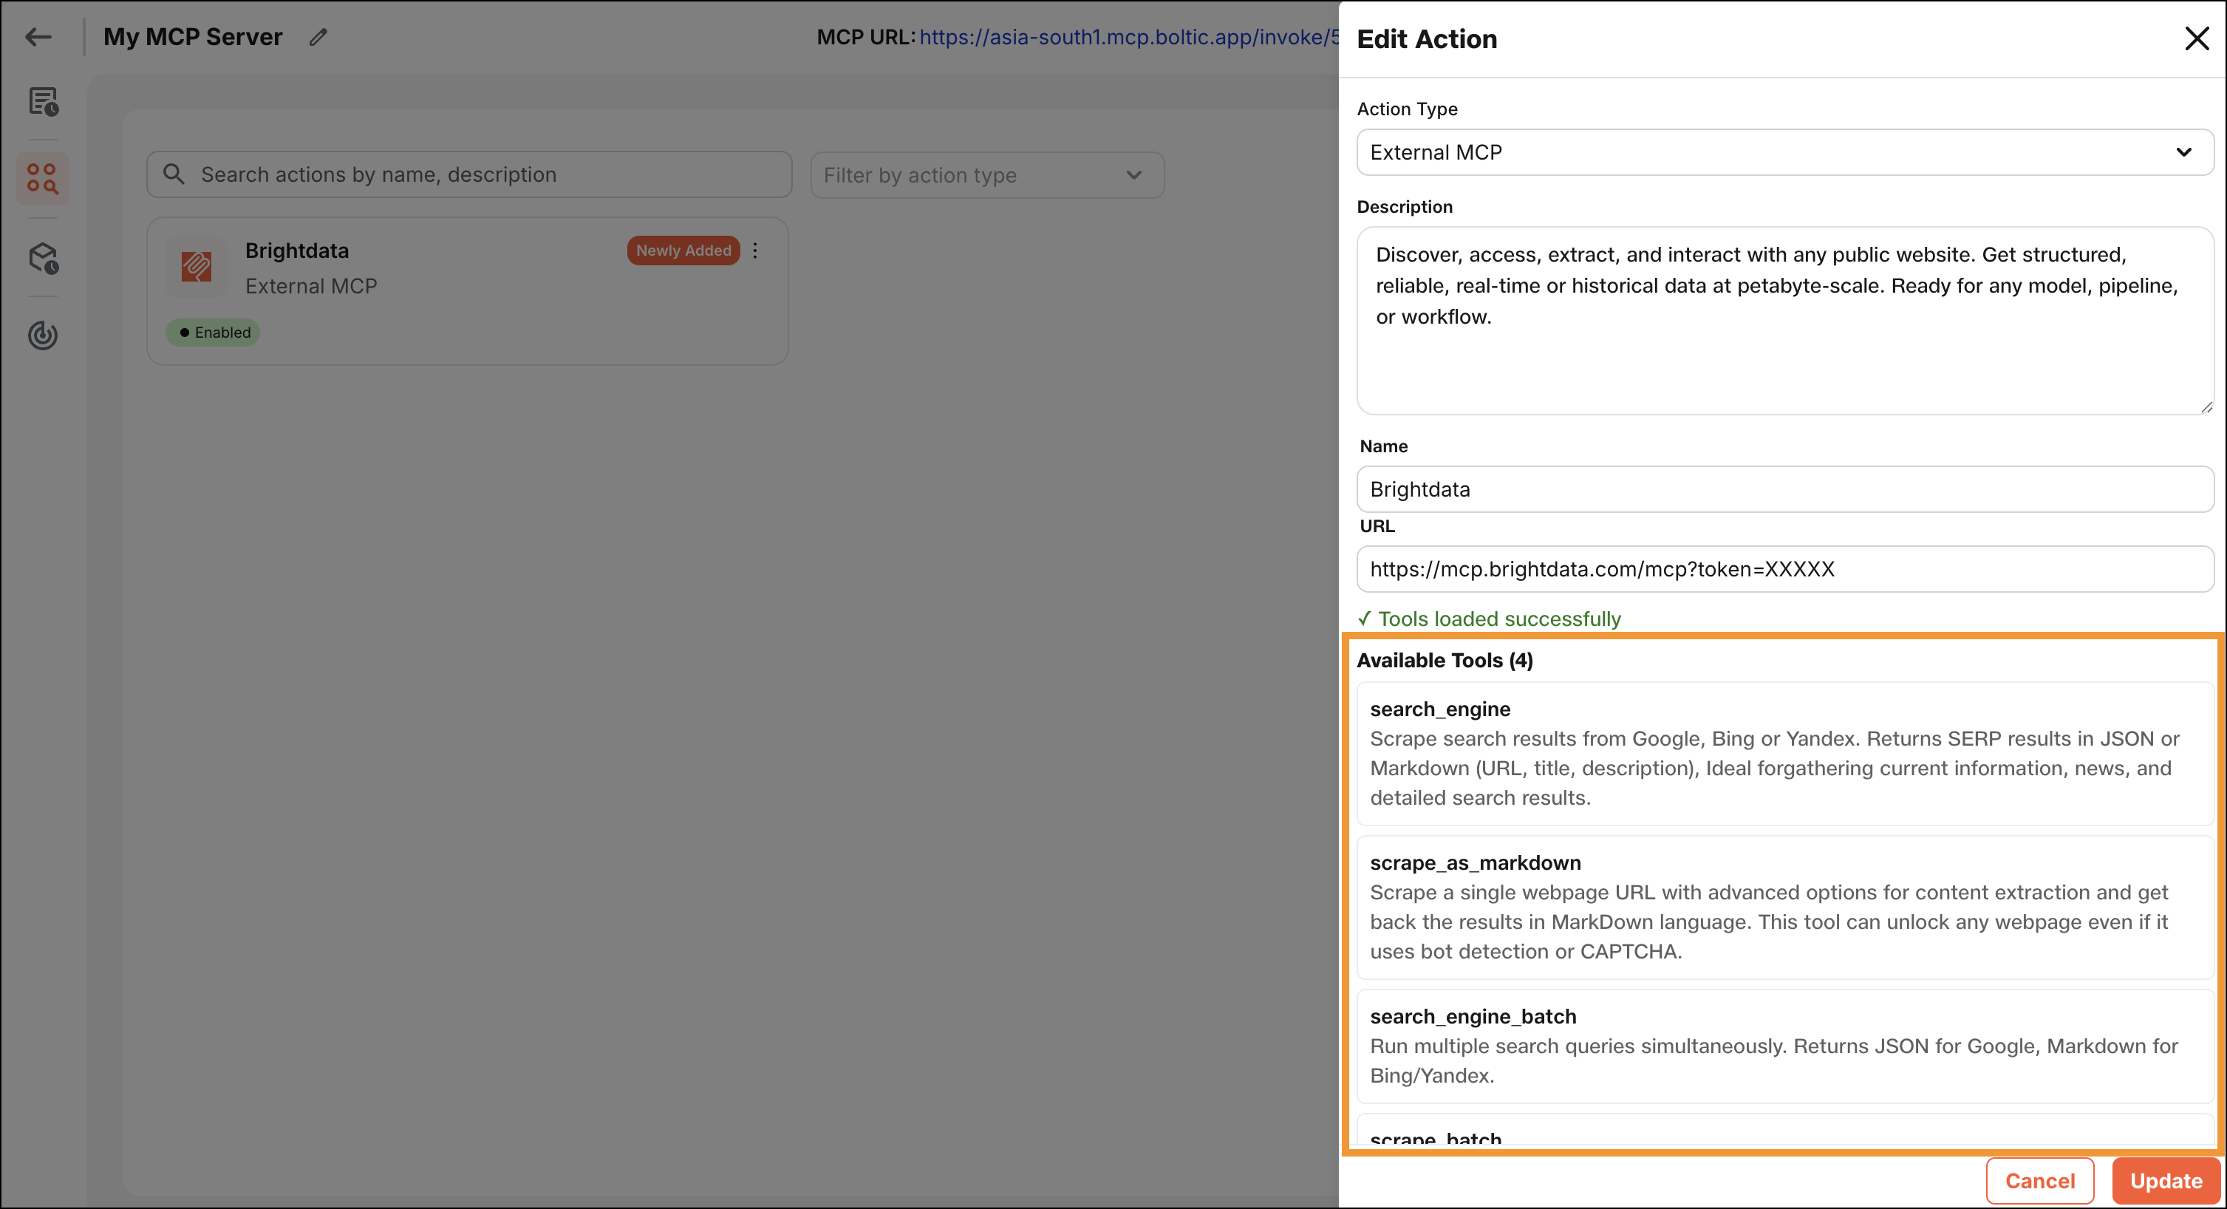The width and height of the screenshot is (2227, 1209).
Task: Focus the Search actions input field
Action: point(469,174)
